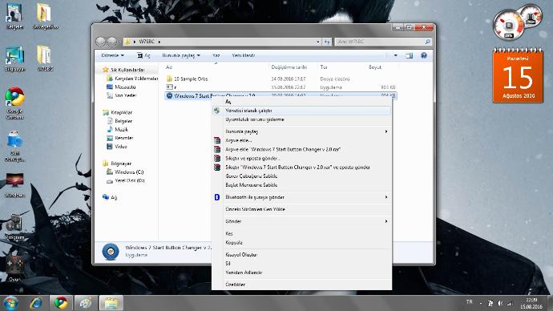Click the Google Chrome desktop shortcut
The width and height of the screenshot is (553, 311).
pyautogui.click(x=14, y=103)
